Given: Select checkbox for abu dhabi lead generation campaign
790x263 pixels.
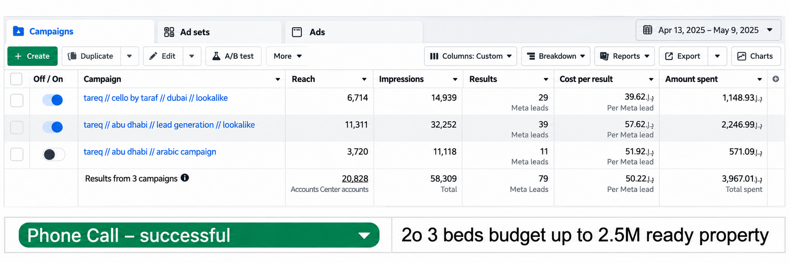Looking at the screenshot, I should (x=16, y=127).
